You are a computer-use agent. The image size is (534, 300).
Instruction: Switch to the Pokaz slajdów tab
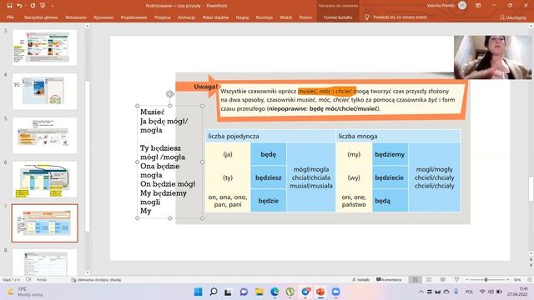pos(215,17)
